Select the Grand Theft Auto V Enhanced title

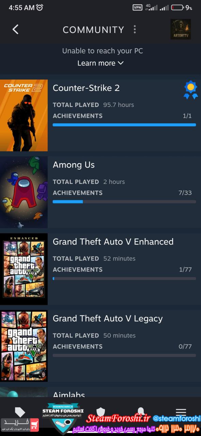click(x=113, y=242)
